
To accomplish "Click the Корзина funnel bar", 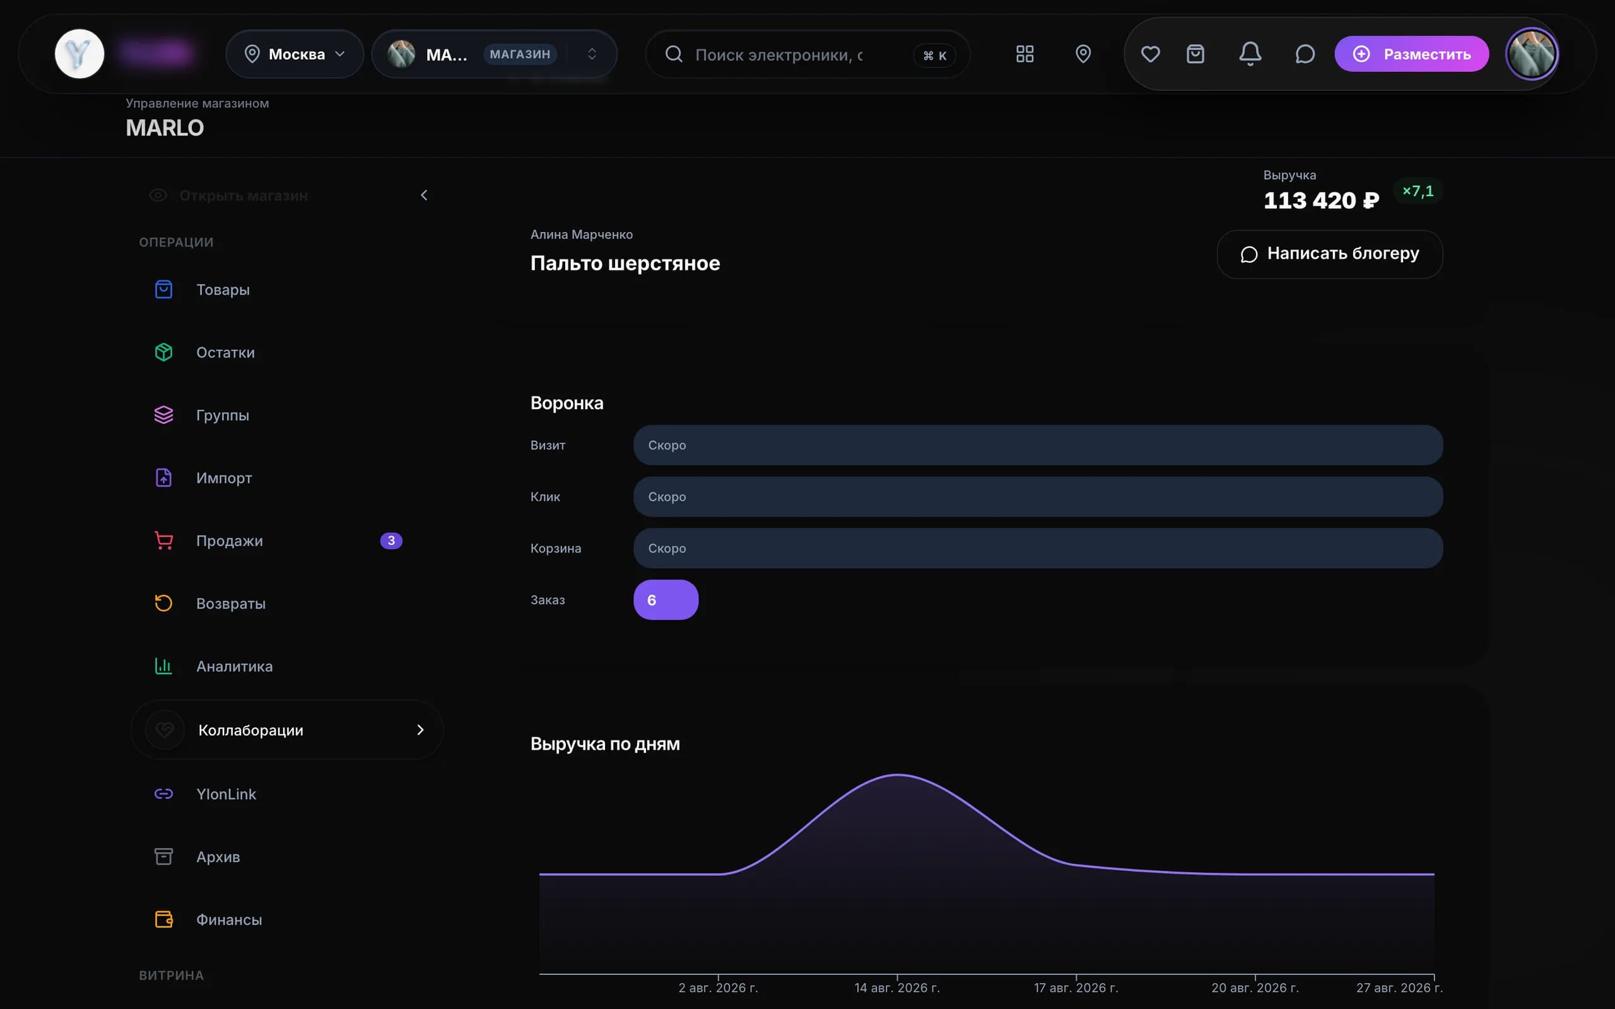I will [x=1038, y=549].
